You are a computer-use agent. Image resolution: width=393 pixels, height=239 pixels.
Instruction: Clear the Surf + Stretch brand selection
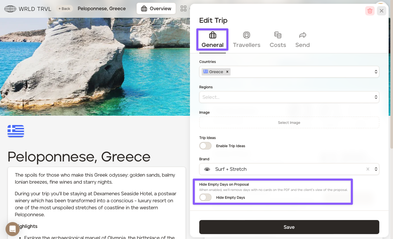(x=368, y=169)
